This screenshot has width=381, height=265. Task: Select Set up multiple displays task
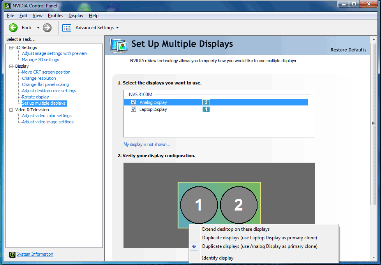44,104
